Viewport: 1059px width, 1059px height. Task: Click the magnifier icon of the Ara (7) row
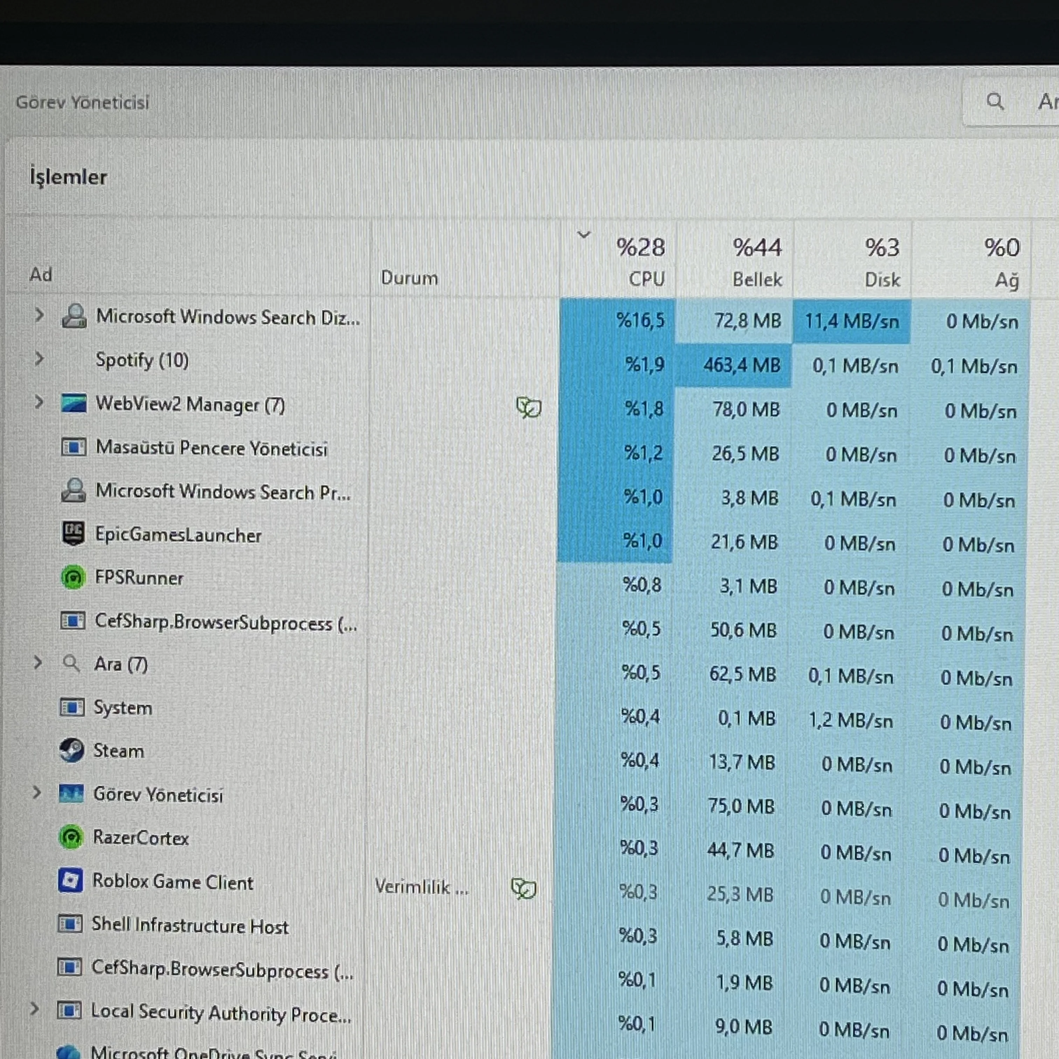coord(71,664)
